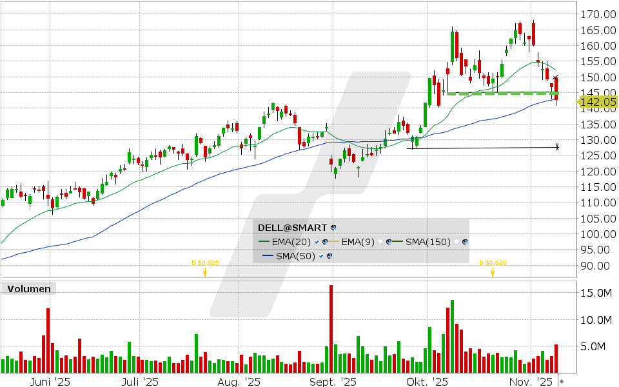Viewport: 619px width, 387px height.
Task: Open SMA(50) indicator settings gear
Action: 329,255
